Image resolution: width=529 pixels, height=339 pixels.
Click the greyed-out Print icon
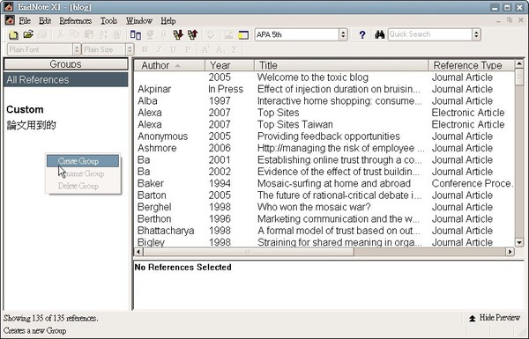pos(43,34)
